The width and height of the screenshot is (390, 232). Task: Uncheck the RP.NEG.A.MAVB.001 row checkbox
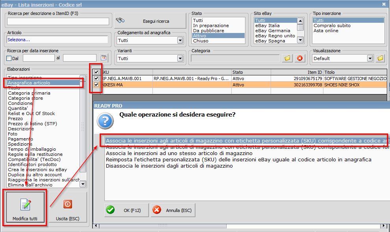point(96,79)
